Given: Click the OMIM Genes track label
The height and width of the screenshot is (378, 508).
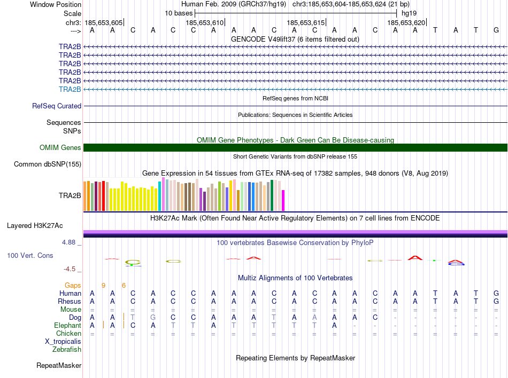Looking at the screenshot, I should point(60,147).
